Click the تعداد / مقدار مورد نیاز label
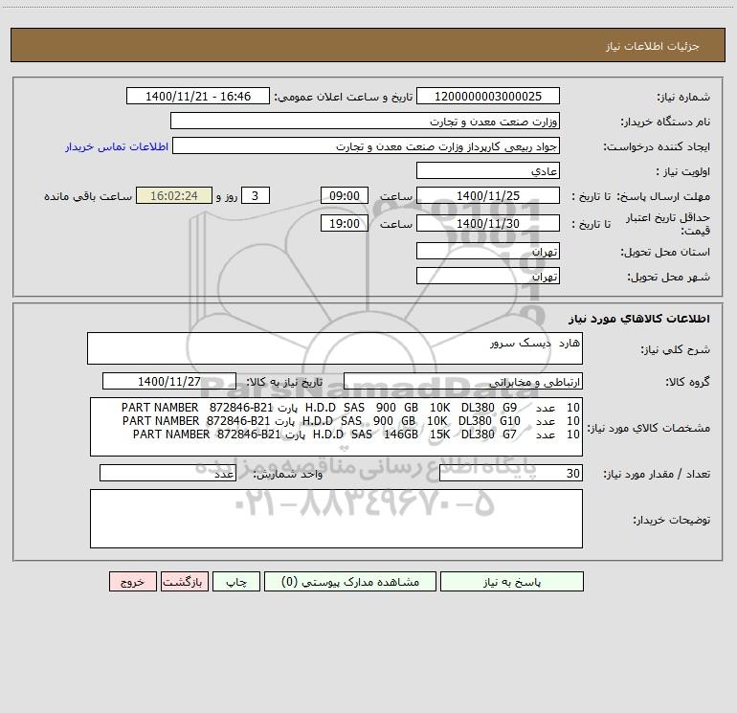This screenshot has height=713, width=737. [657, 475]
